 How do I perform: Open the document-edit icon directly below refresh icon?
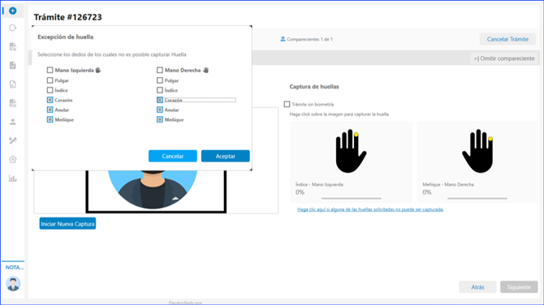pyautogui.click(x=13, y=46)
